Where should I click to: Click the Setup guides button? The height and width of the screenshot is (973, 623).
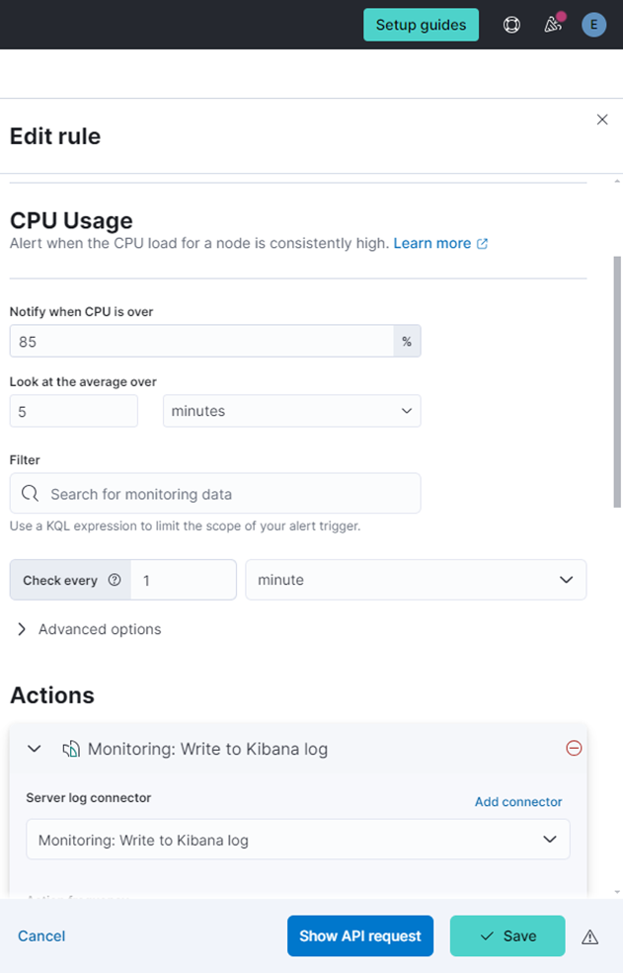(421, 25)
